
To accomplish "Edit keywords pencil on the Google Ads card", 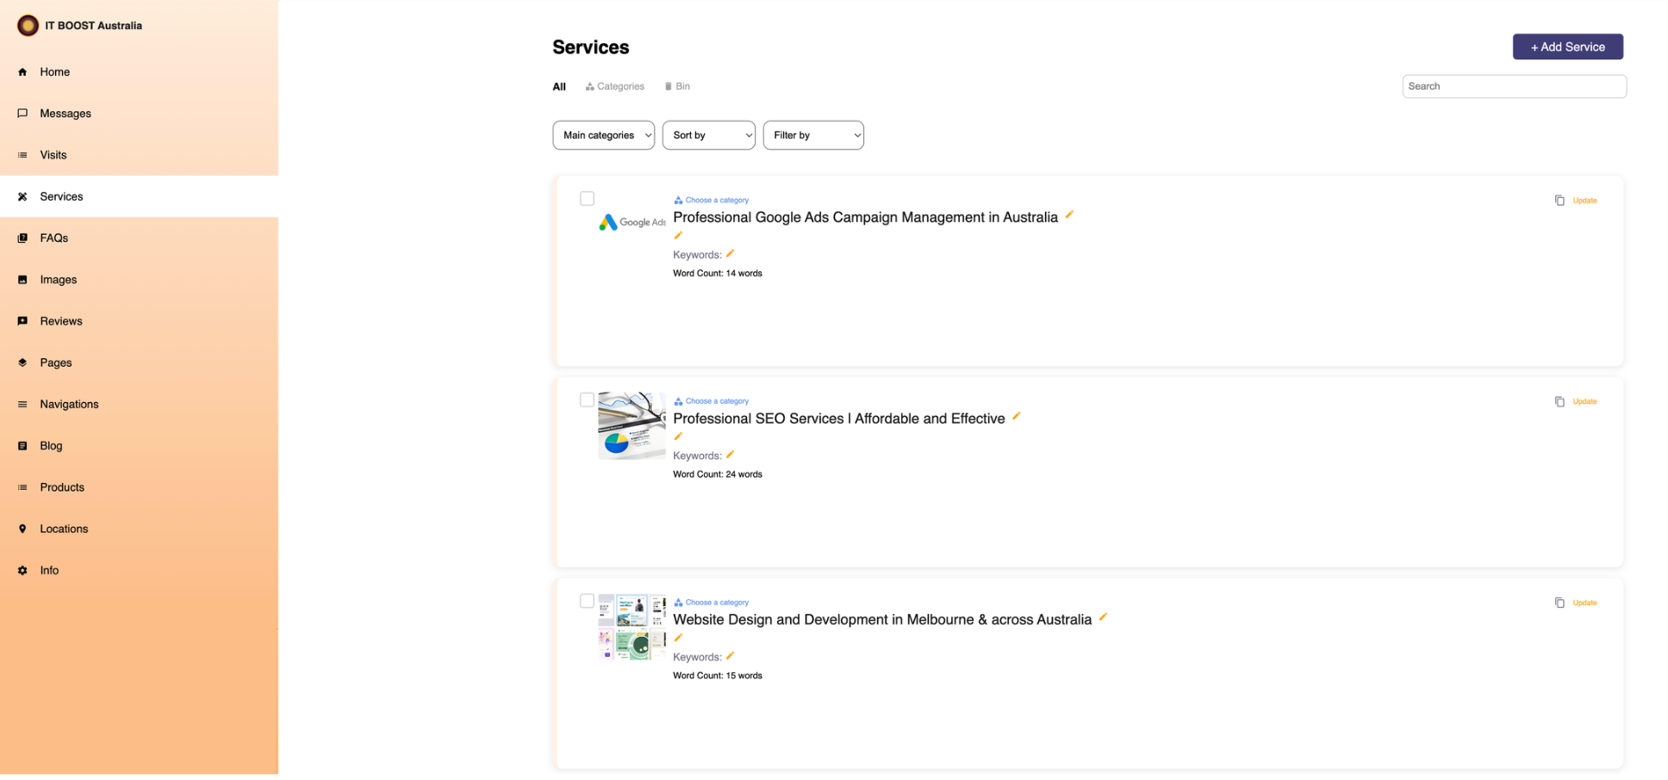I will click(x=731, y=253).
